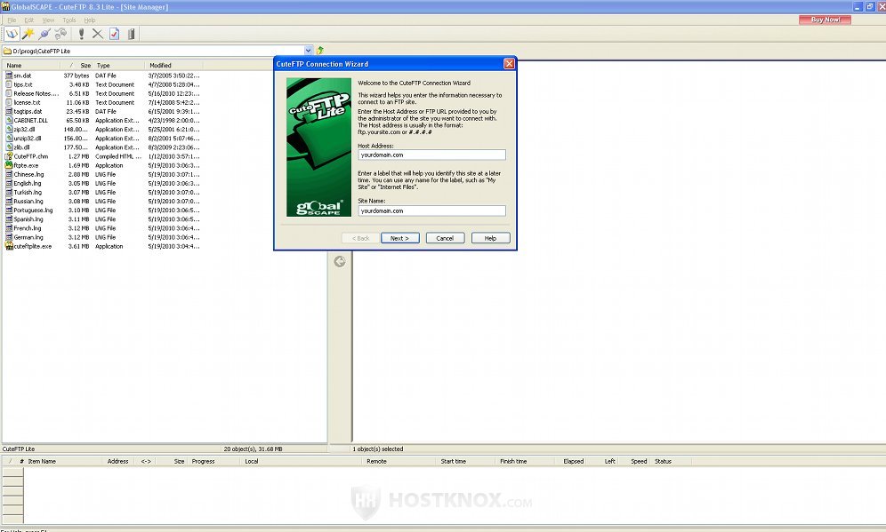Click the zip32.dll file icon

[x=9, y=129]
